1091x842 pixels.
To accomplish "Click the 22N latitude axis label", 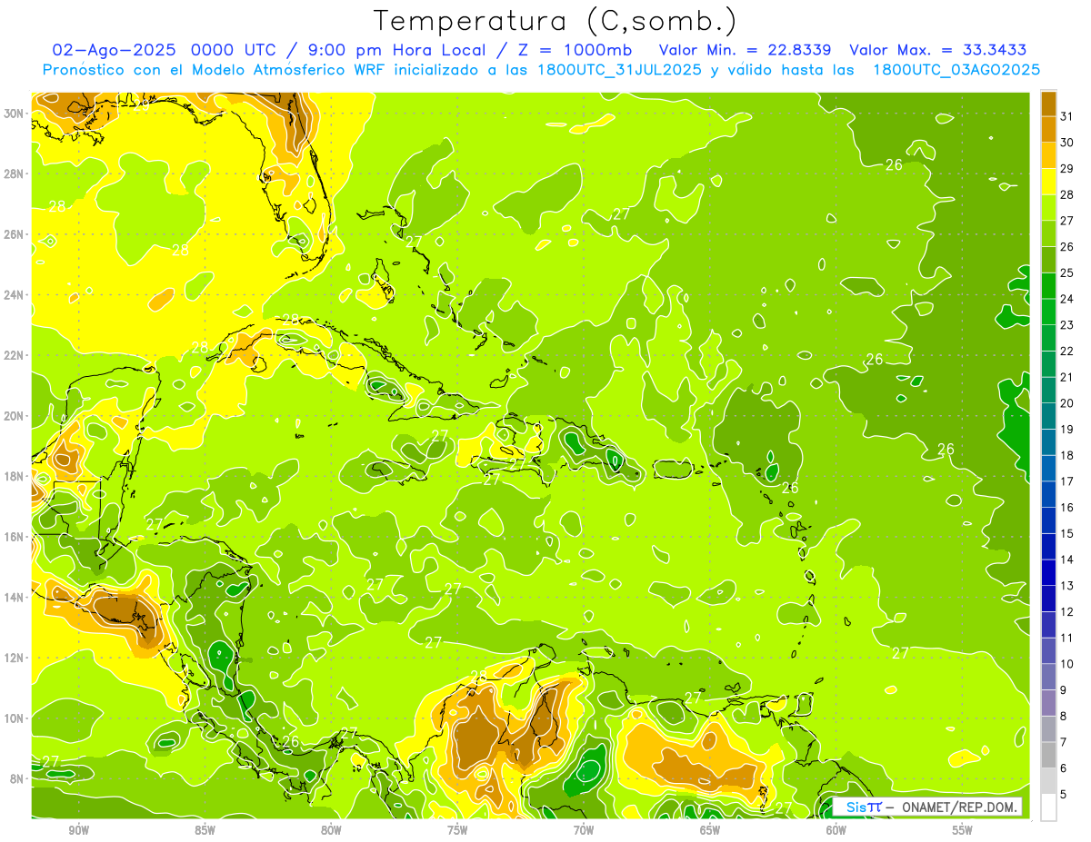I will point(14,355).
